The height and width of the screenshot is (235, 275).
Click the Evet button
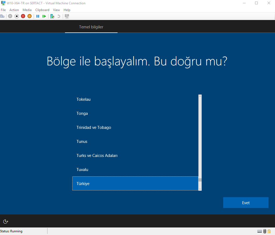[246, 203]
